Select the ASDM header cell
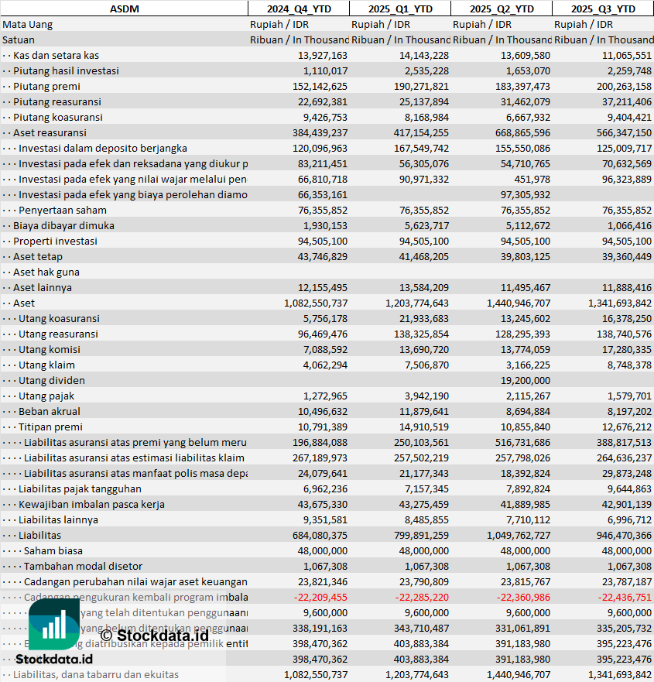The width and height of the screenshot is (654, 682). coord(124,9)
